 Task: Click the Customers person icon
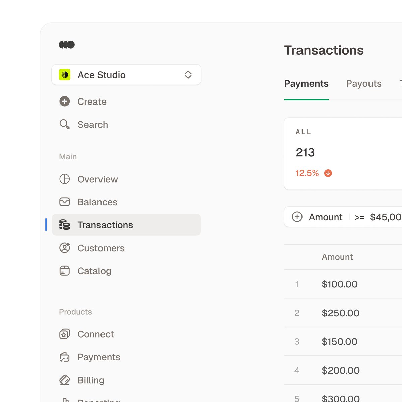click(65, 248)
